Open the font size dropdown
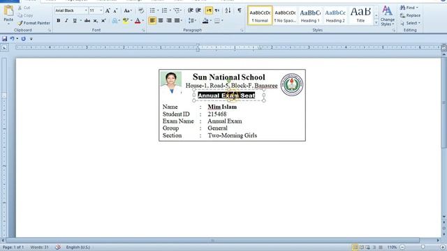This screenshot has width=447, height=251. pos(101,10)
